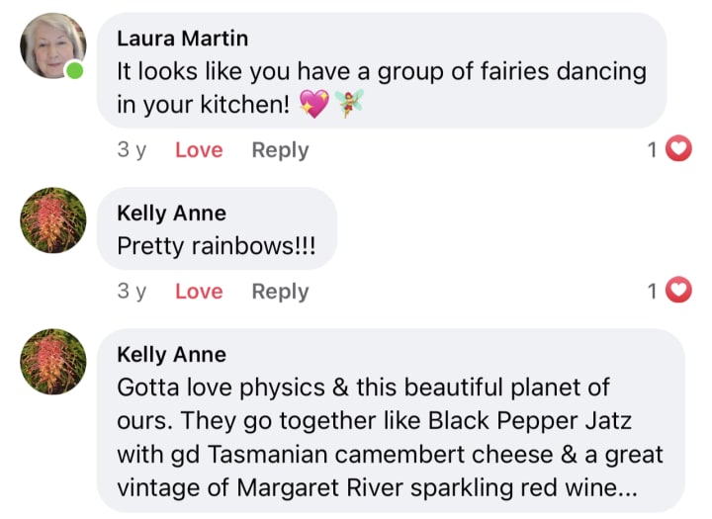Image resolution: width=712 pixels, height=519 pixels.
Task: View heart reaction icon on Laura's comment
Action: (678, 148)
